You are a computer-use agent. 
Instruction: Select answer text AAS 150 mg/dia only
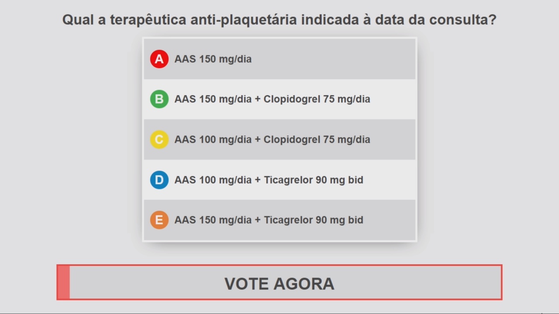[213, 59]
